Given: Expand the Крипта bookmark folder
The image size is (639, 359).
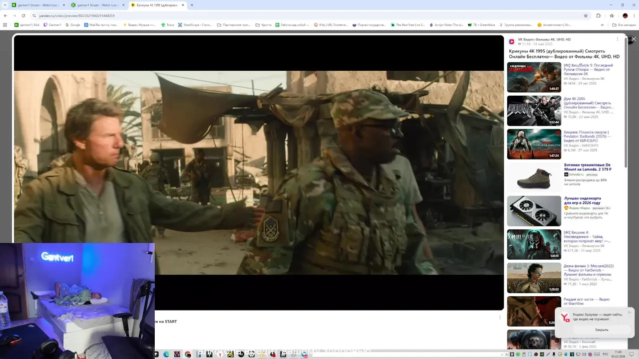Looking at the screenshot, I should point(264,24).
